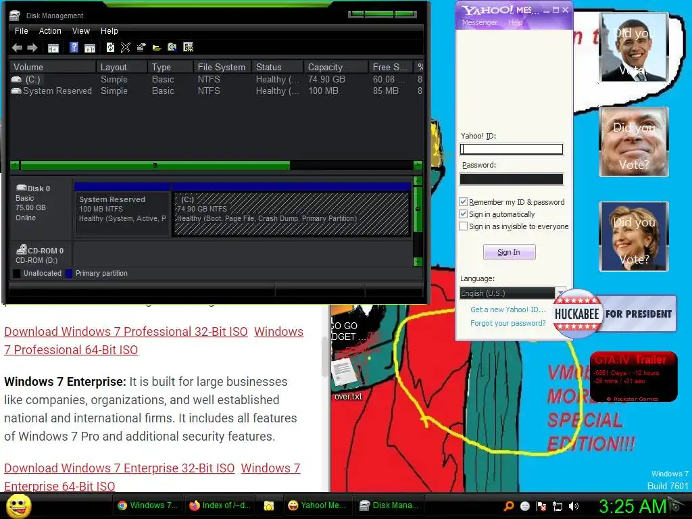692x519 pixels.
Task: Open the Help menu in Disk Management
Action: tap(109, 31)
